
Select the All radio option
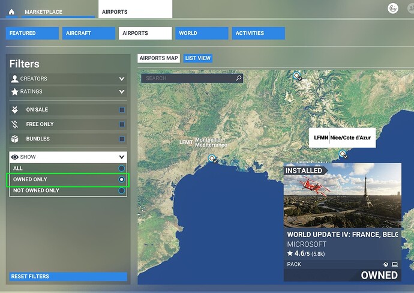(122, 169)
